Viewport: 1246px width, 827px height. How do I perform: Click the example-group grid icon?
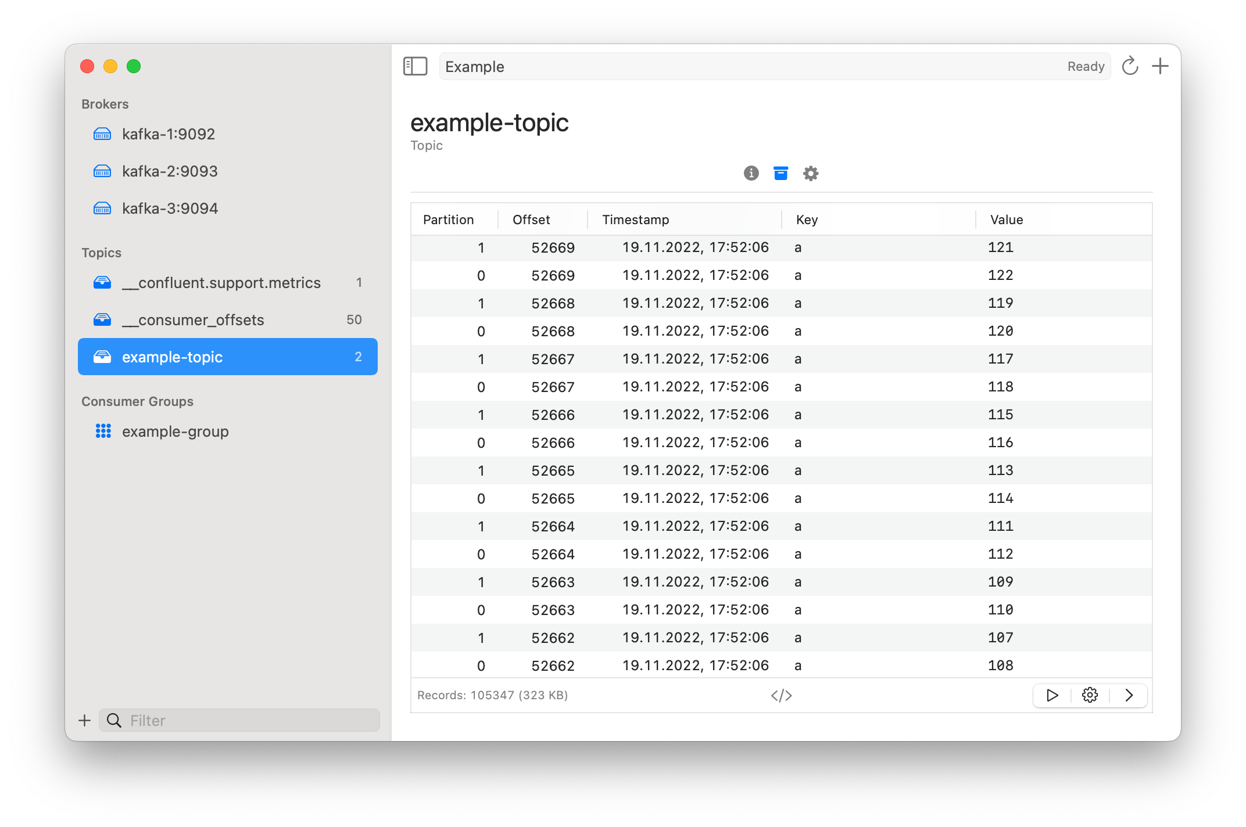(x=103, y=431)
